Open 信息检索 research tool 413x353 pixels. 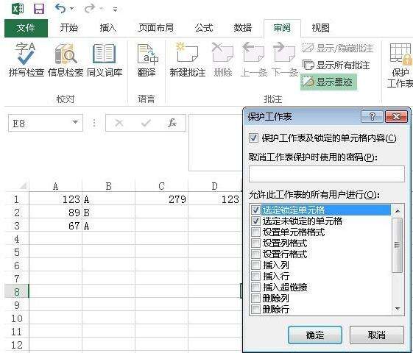[66, 60]
